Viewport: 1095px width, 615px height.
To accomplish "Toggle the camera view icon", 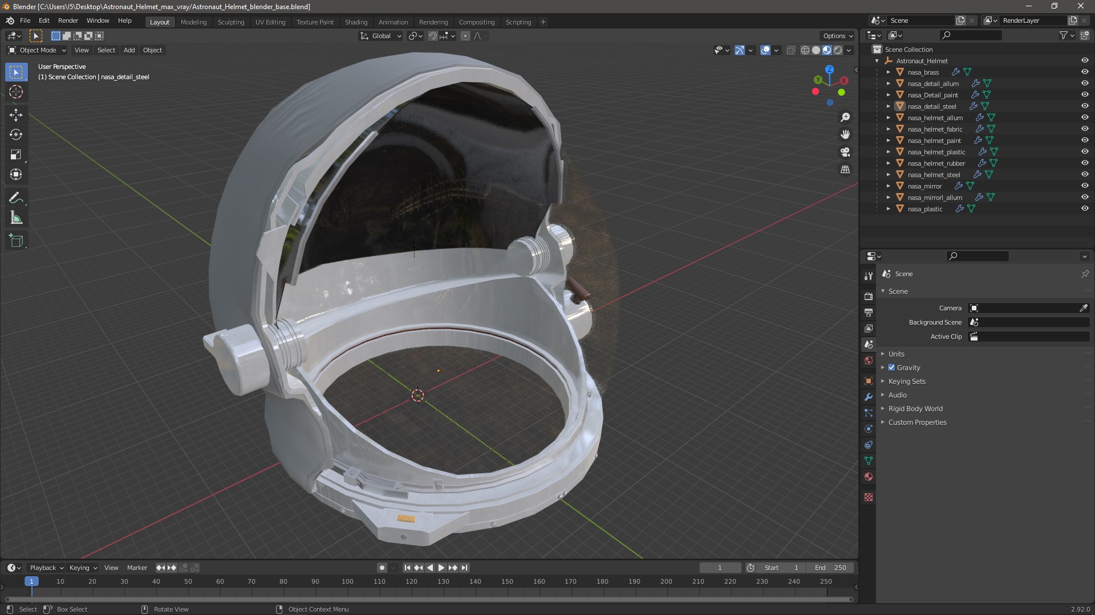I will (x=845, y=152).
